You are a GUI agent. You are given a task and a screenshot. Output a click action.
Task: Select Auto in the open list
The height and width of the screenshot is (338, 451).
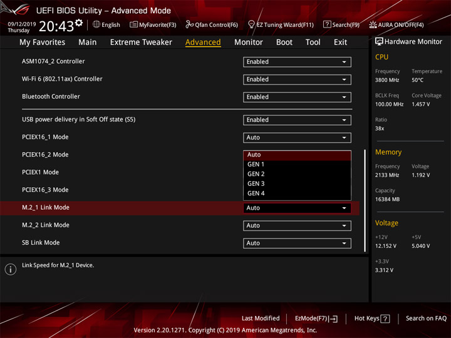pyautogui.click(x=297, y=155)
